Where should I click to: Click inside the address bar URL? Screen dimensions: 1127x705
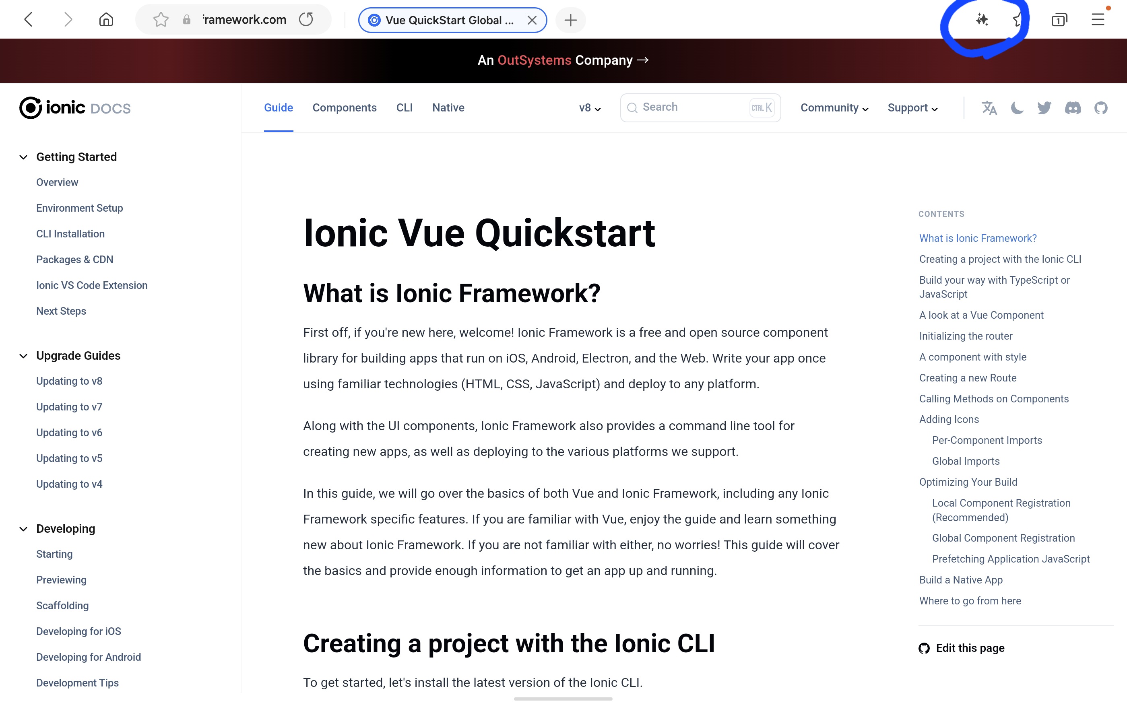pos(244,20)
